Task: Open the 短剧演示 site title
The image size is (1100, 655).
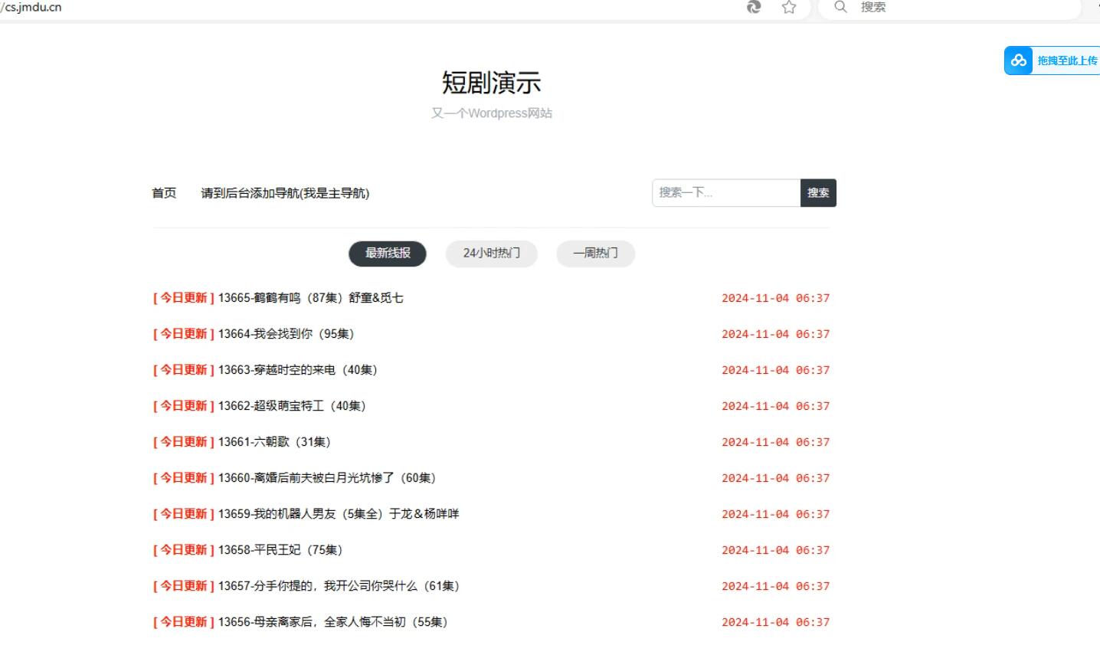Action: tap(491, 83)
